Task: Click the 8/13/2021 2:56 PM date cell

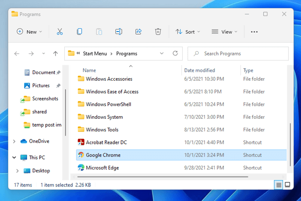Action: click(204, 130)
